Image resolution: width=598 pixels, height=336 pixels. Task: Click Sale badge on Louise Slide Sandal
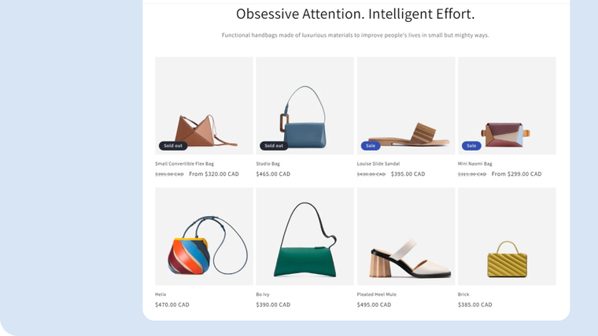(370, 145)
